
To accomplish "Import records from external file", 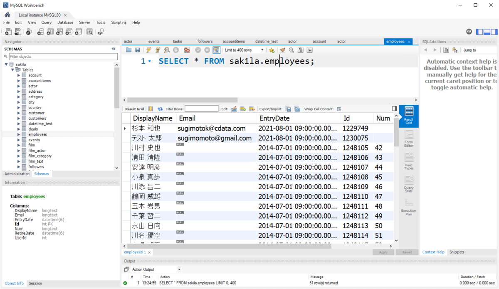I will coord(297,109).
